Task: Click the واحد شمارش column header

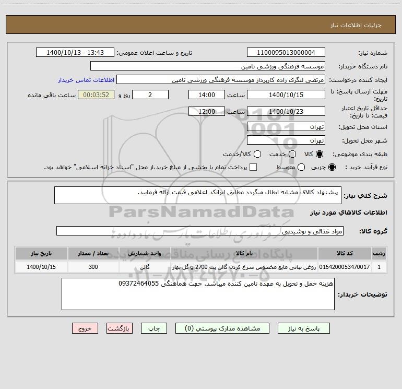Action: click(145, 253)
